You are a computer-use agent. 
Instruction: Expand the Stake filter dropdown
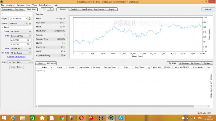[21, 49]
